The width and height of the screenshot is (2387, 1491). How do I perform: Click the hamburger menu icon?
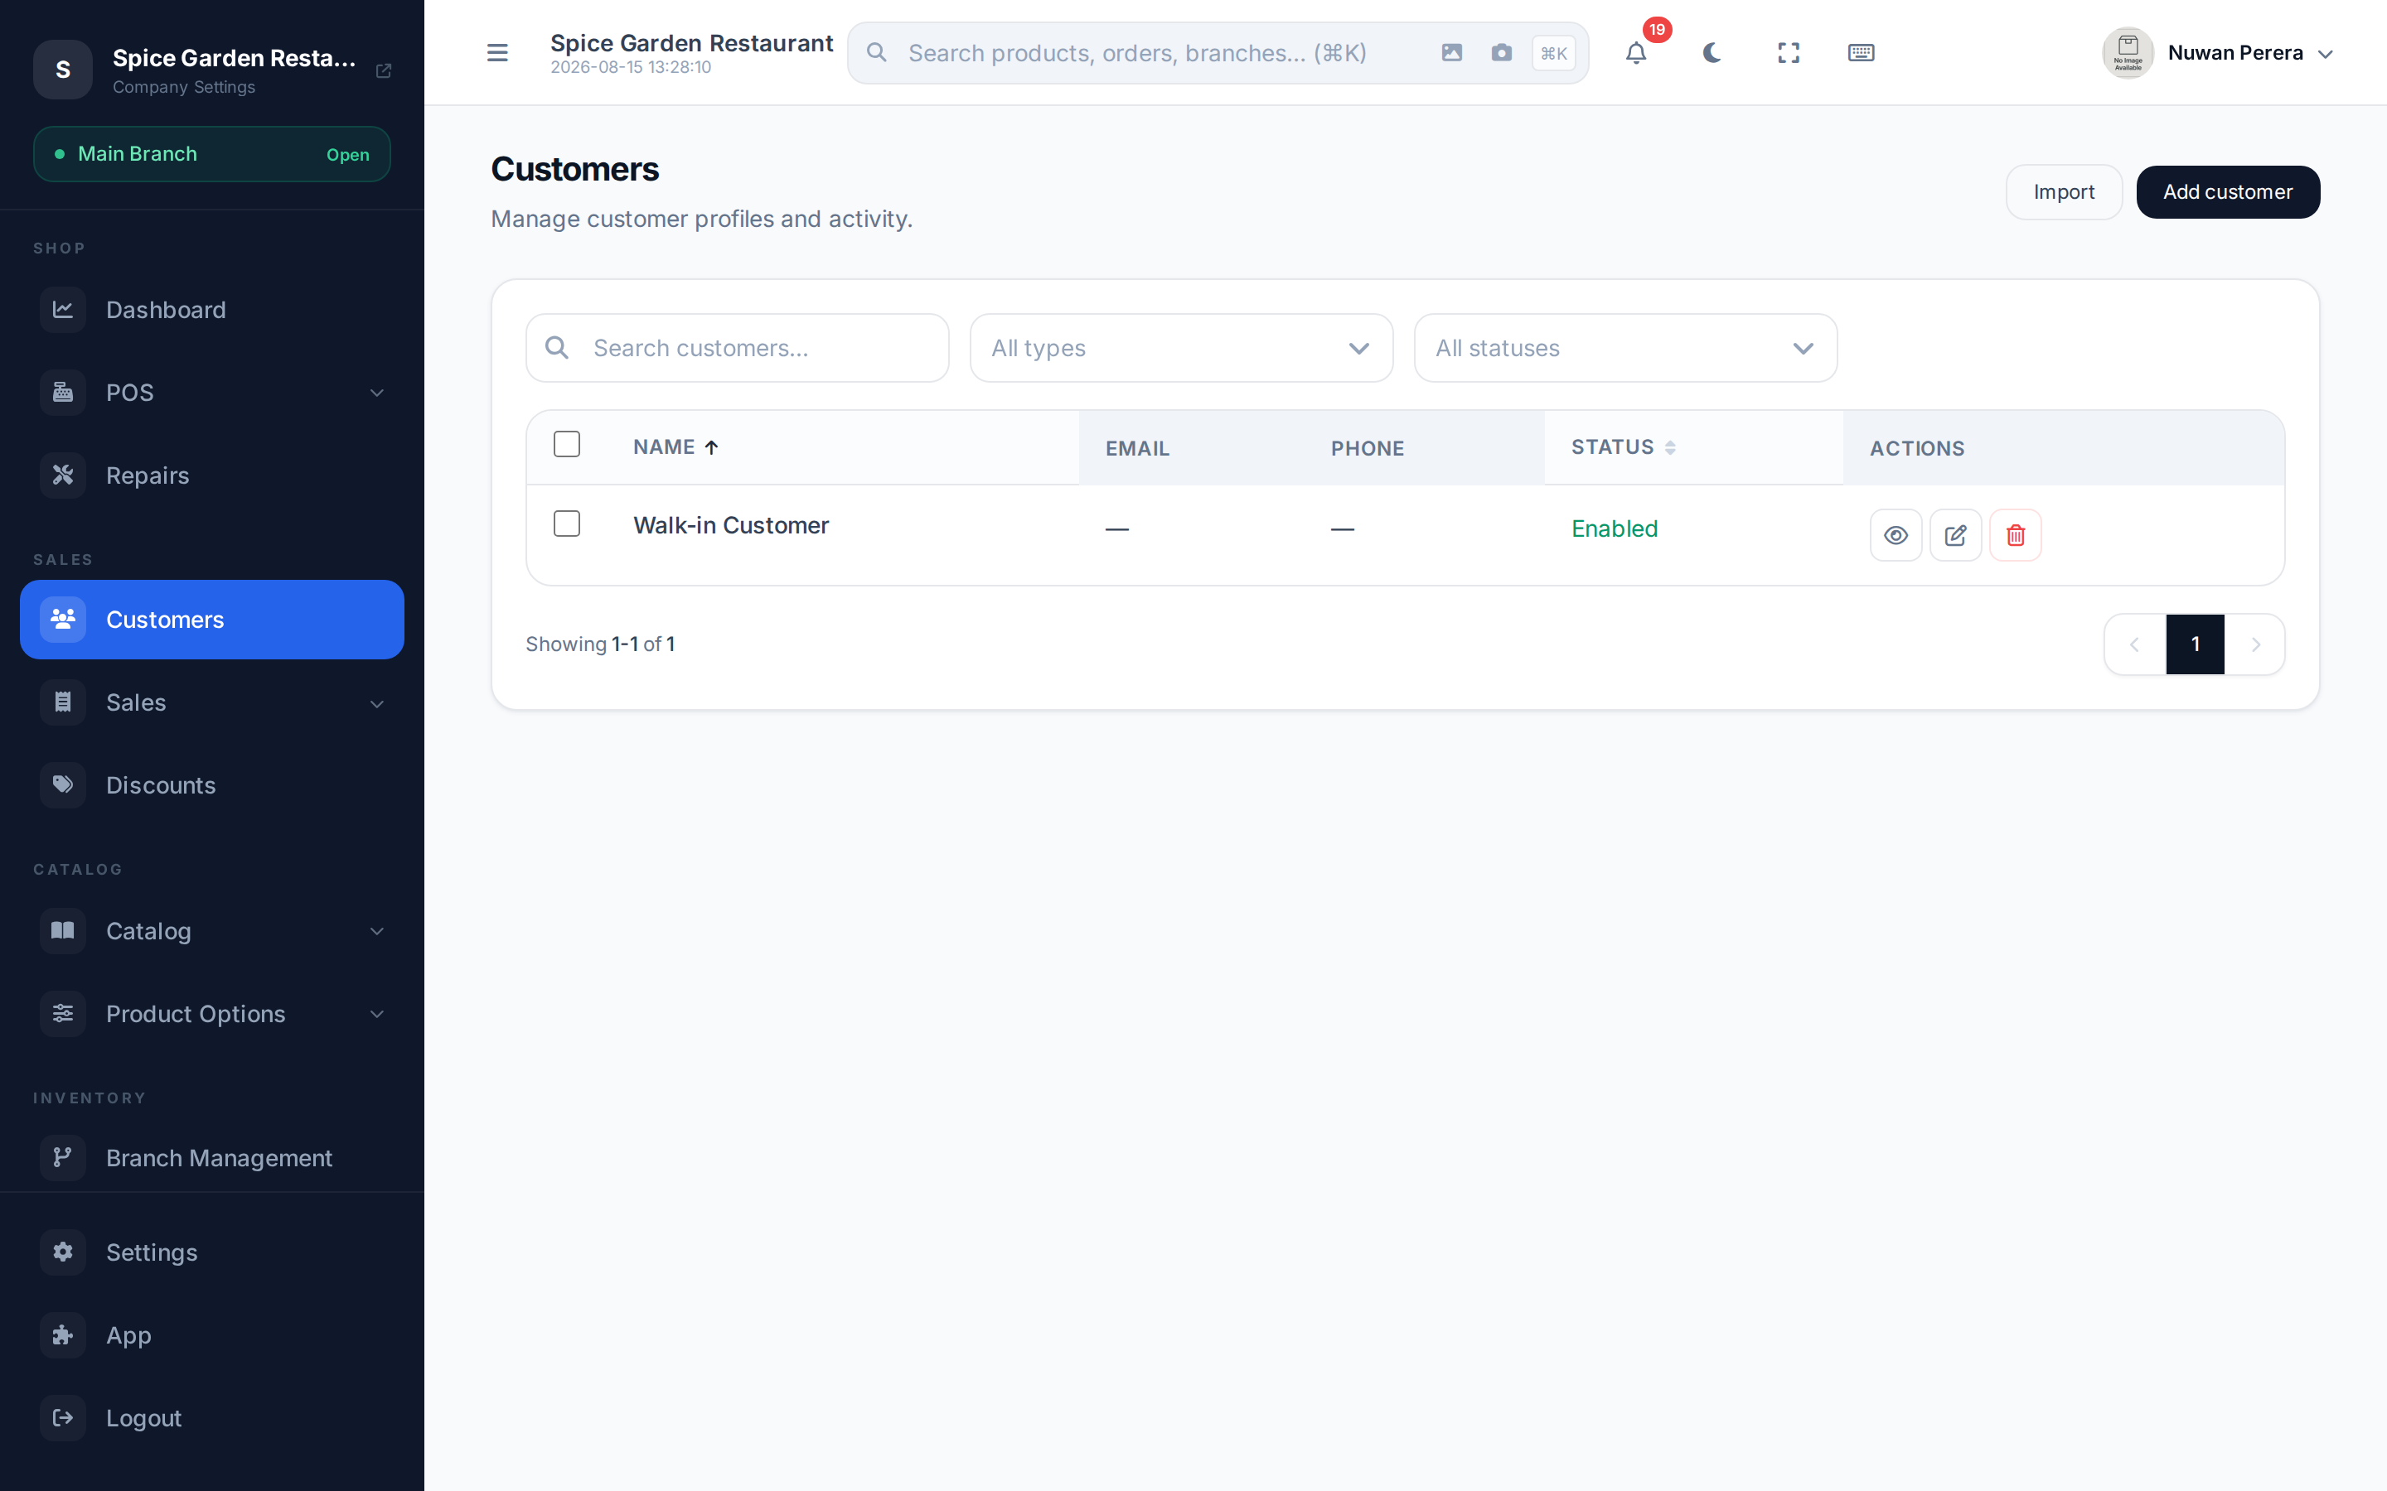497,53
